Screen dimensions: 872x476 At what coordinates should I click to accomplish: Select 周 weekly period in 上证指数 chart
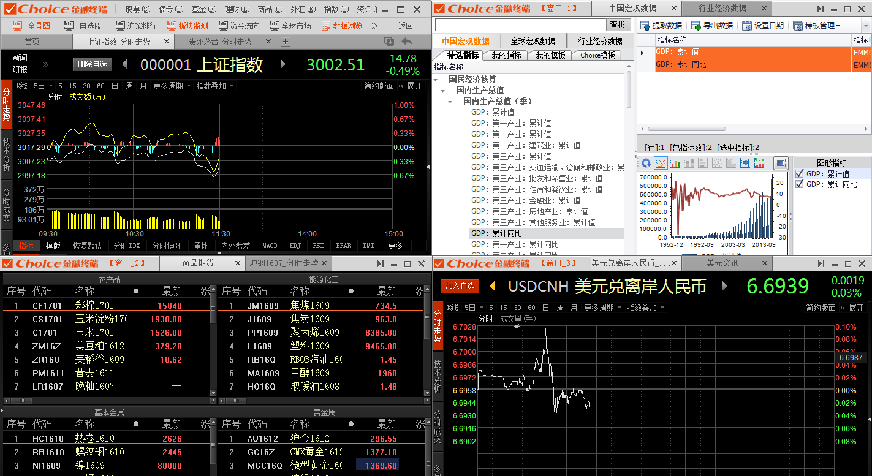[x=129, y=86]
